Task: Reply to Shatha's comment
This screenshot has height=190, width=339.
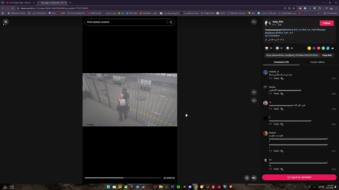Action: 276,94
